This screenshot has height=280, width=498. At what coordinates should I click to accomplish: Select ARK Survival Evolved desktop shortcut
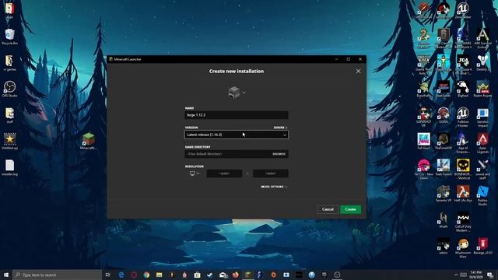[482, 38]
